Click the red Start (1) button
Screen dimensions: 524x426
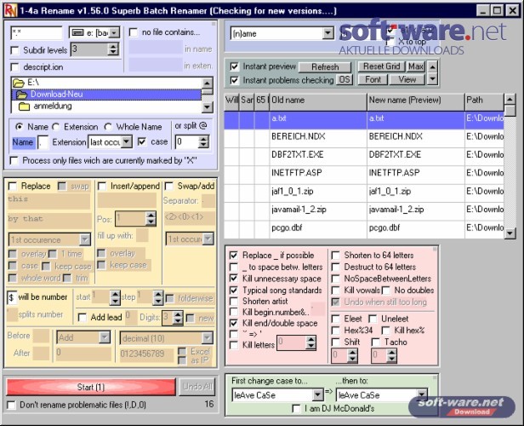coord(91,387)
